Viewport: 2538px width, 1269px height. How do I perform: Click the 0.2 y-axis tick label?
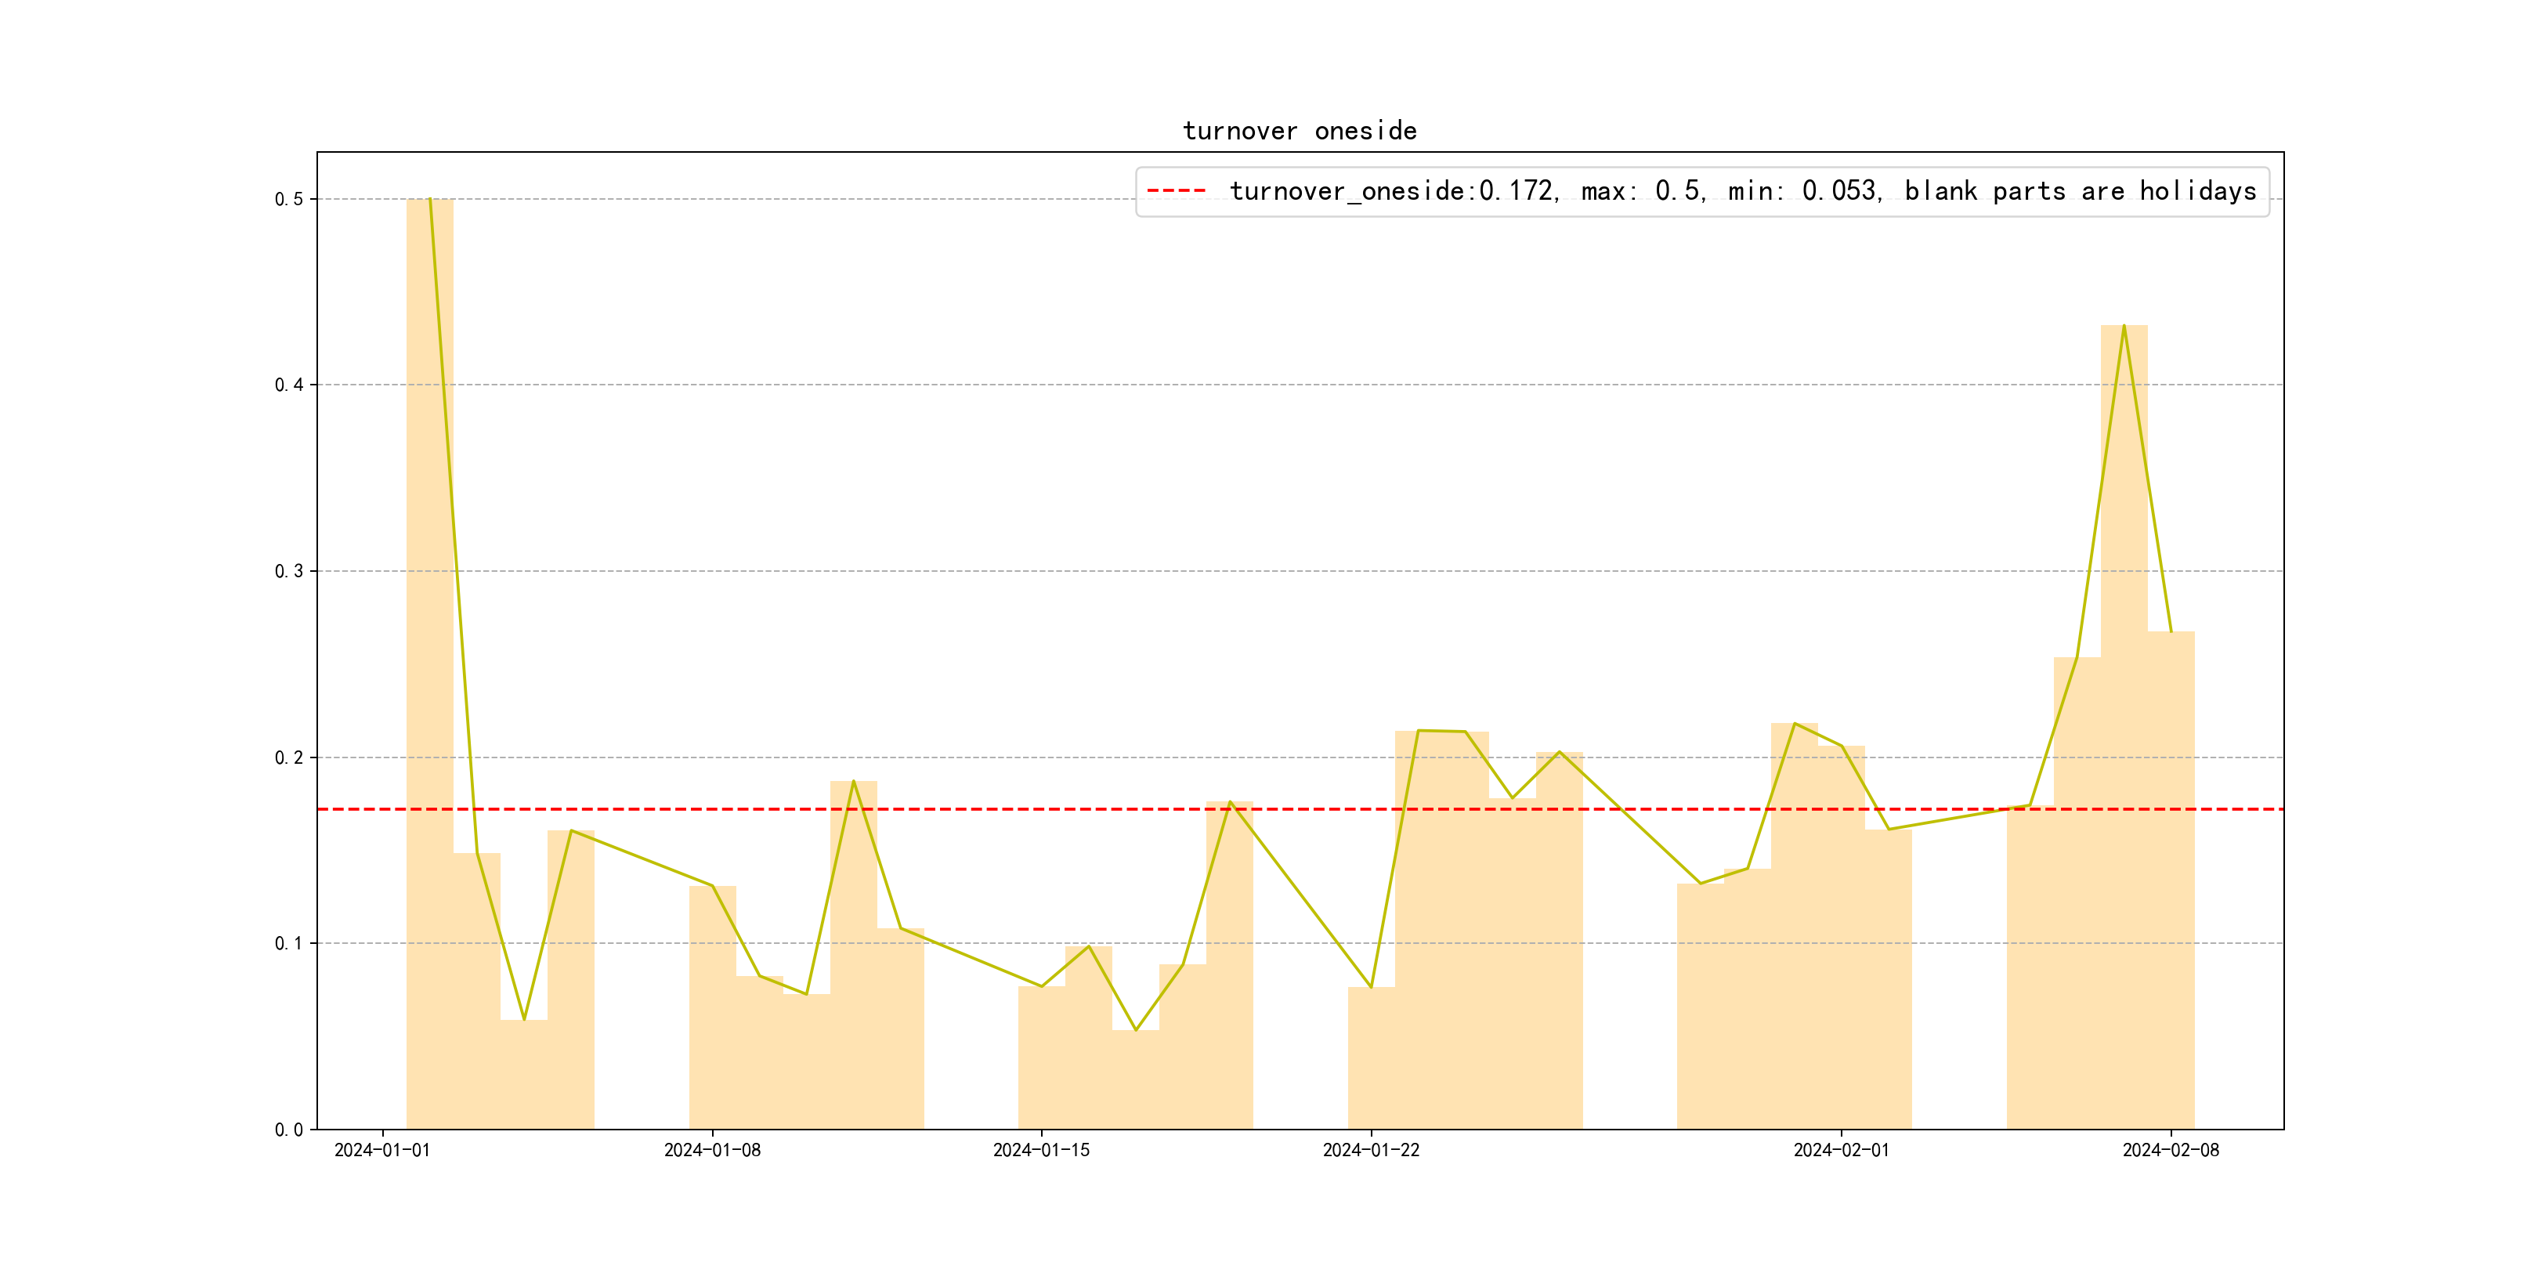289,757
